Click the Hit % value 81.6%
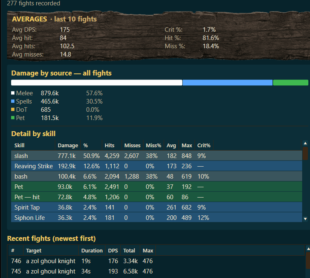The height and width of the screenshot is (278, 310). (x=211, y=38)
